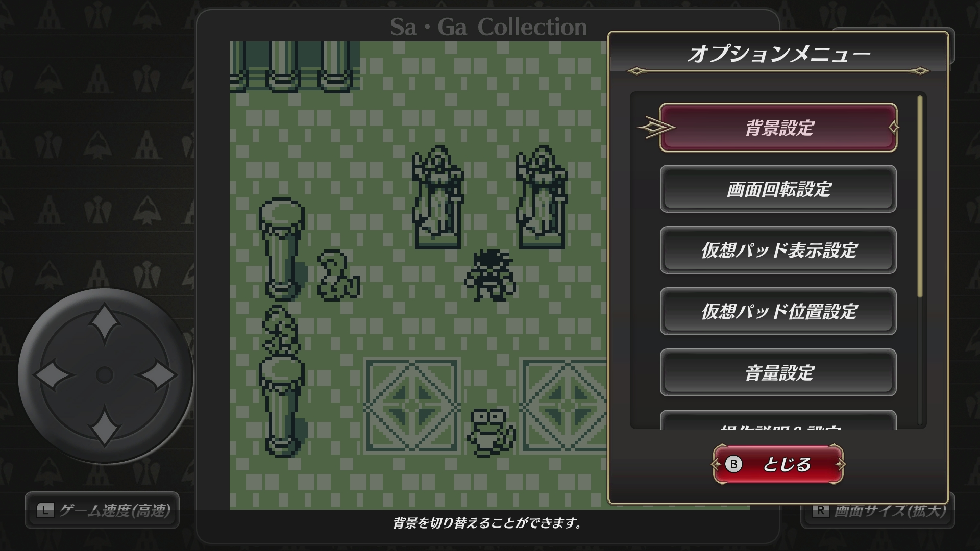The height and width of the screenshot is (551, 980).
Task: Click the spiky-haired hero character sprite
Action: [x=490, y=274]
